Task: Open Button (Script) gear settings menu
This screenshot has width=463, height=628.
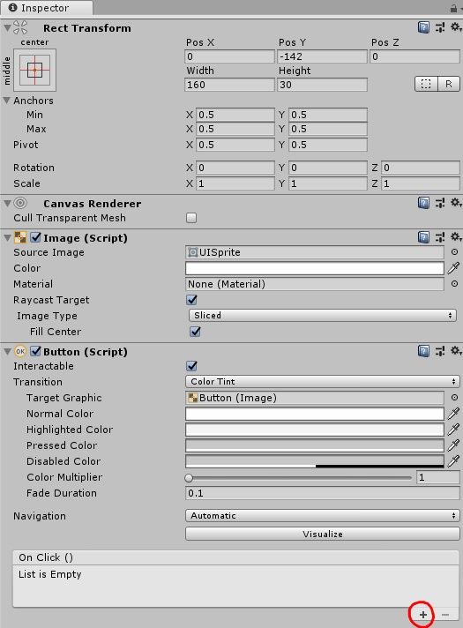Action: point(456,351)
